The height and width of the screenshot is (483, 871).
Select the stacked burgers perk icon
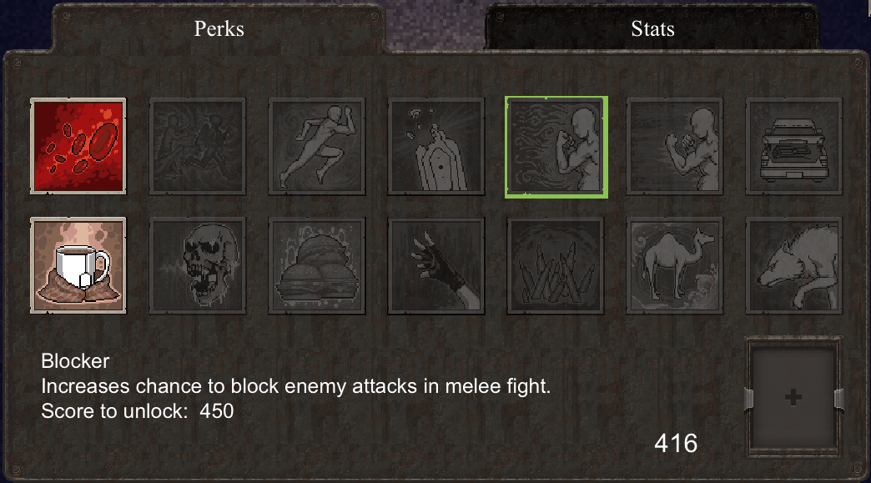pyautogui.click(x=317, y=265)
